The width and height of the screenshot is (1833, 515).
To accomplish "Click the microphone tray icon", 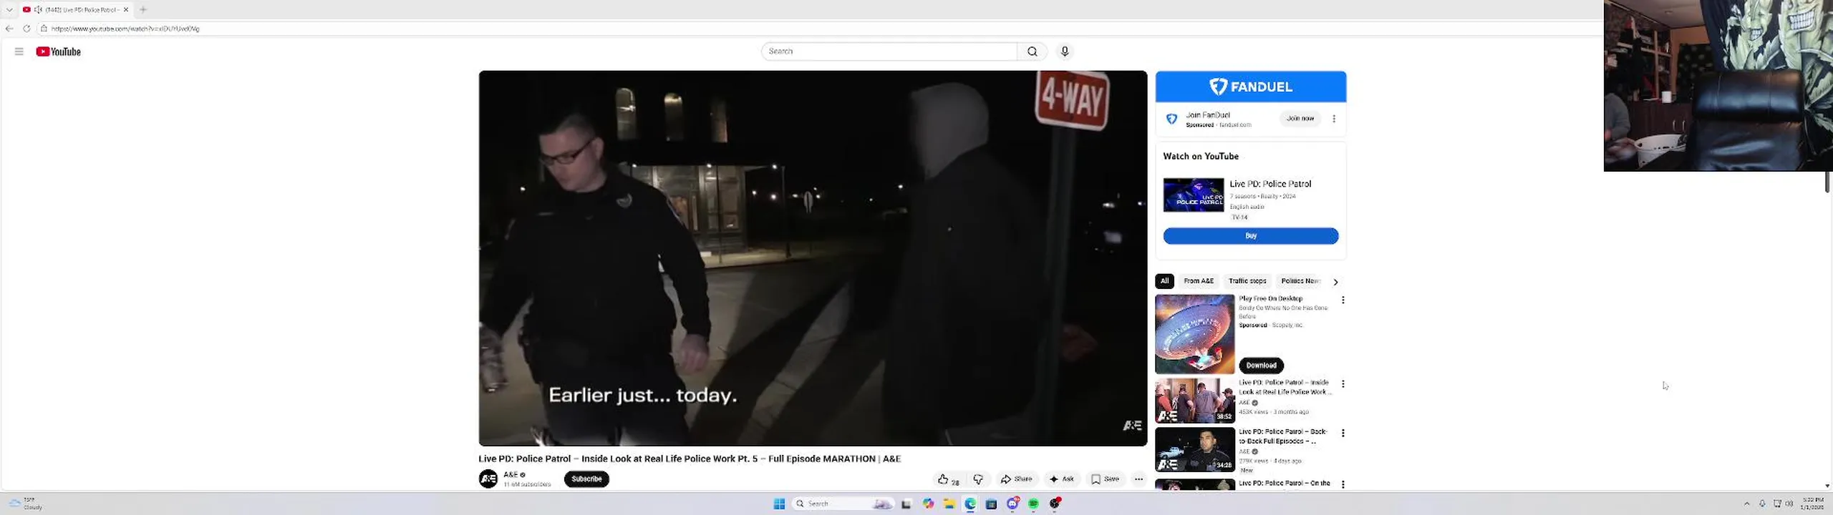I will click(1762, 504).
